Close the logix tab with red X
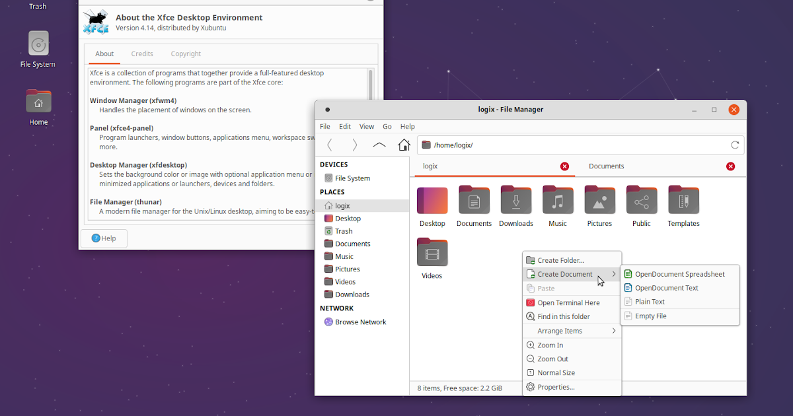Viewport: 793px width, 416px height. coord(564,166)
